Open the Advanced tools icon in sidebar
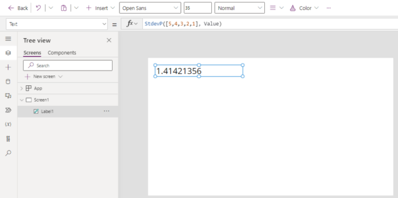This screenshot has height=198, width=398. pyautogui.click(x=8, y=139)
